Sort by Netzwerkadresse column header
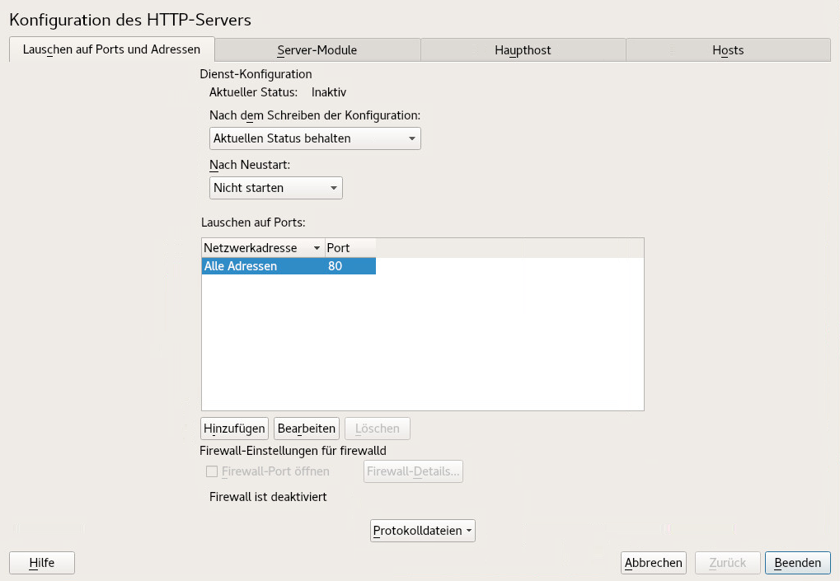Viewport: 840px width, 581px height. click(262, 248)
